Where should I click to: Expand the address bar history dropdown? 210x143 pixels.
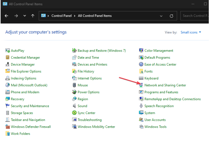[161, 16]
